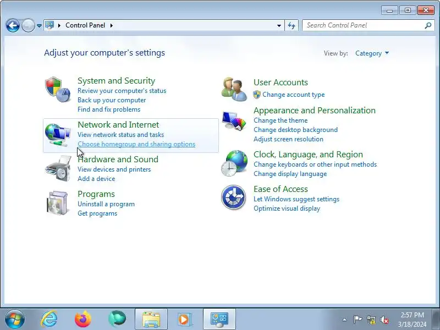Choose homegroup and sharing options link
This screenshot has height=330, width=440.
(x=136, y=144)
